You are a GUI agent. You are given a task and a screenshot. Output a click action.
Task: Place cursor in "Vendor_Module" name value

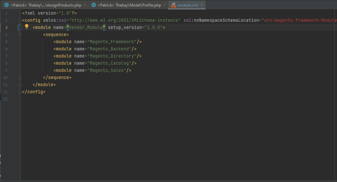click(x=86, y=28)
